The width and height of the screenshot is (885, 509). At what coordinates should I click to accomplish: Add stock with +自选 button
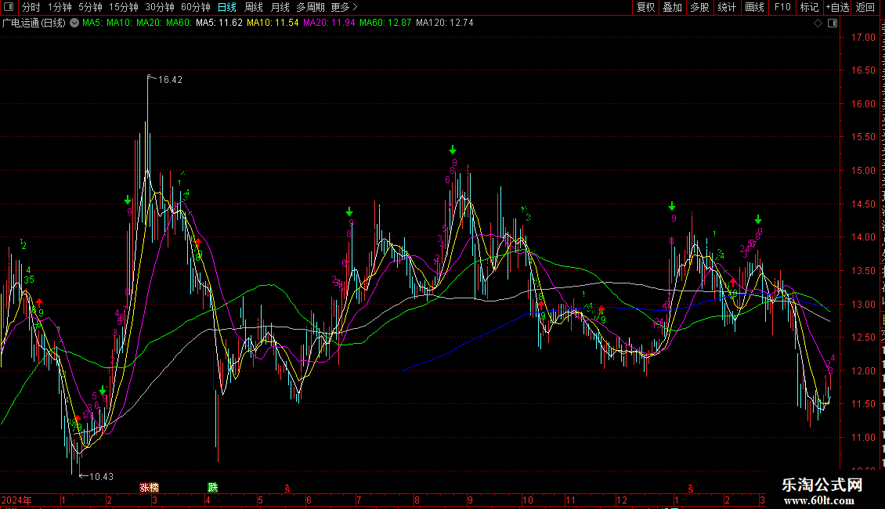[x=837, y=7]
